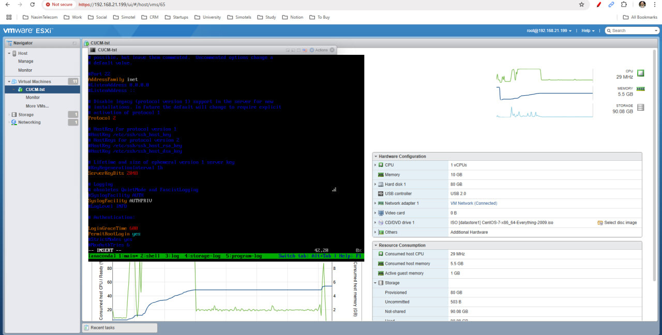
Task: Click the Storage icon in Navigator
Action: (14, 115)
